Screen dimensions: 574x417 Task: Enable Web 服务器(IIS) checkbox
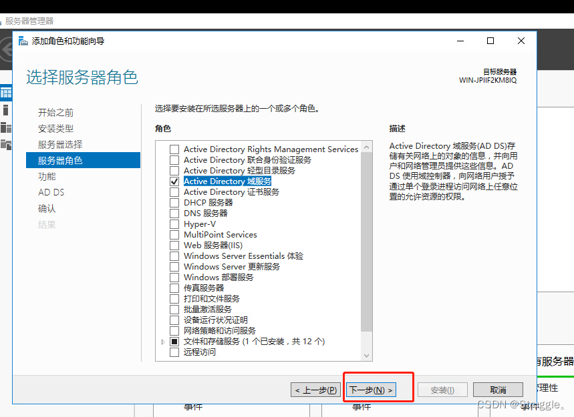tap(174, 246)
